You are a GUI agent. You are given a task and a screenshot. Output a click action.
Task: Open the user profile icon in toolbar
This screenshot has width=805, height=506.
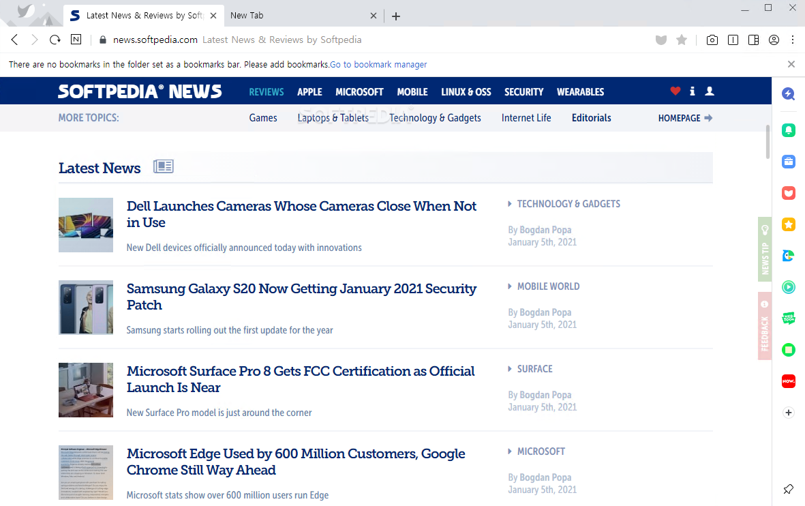pos(774,40)
